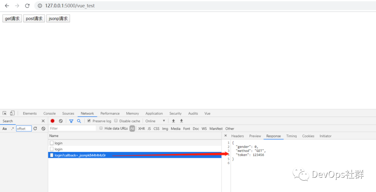This screenshot has height=192, width=376.
Task: Filter requests by WS
Action: pos(204,129)
